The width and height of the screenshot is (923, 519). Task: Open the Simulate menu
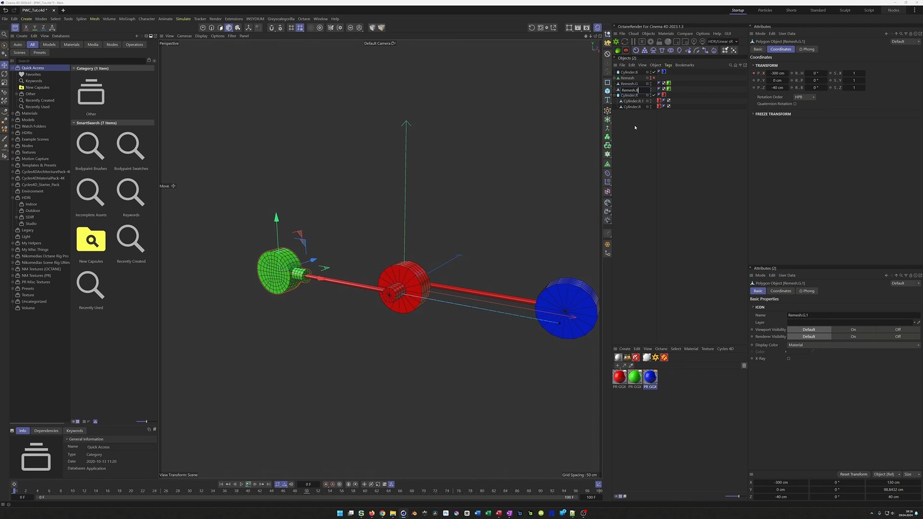pyautogui.click(x=183, y=19)
